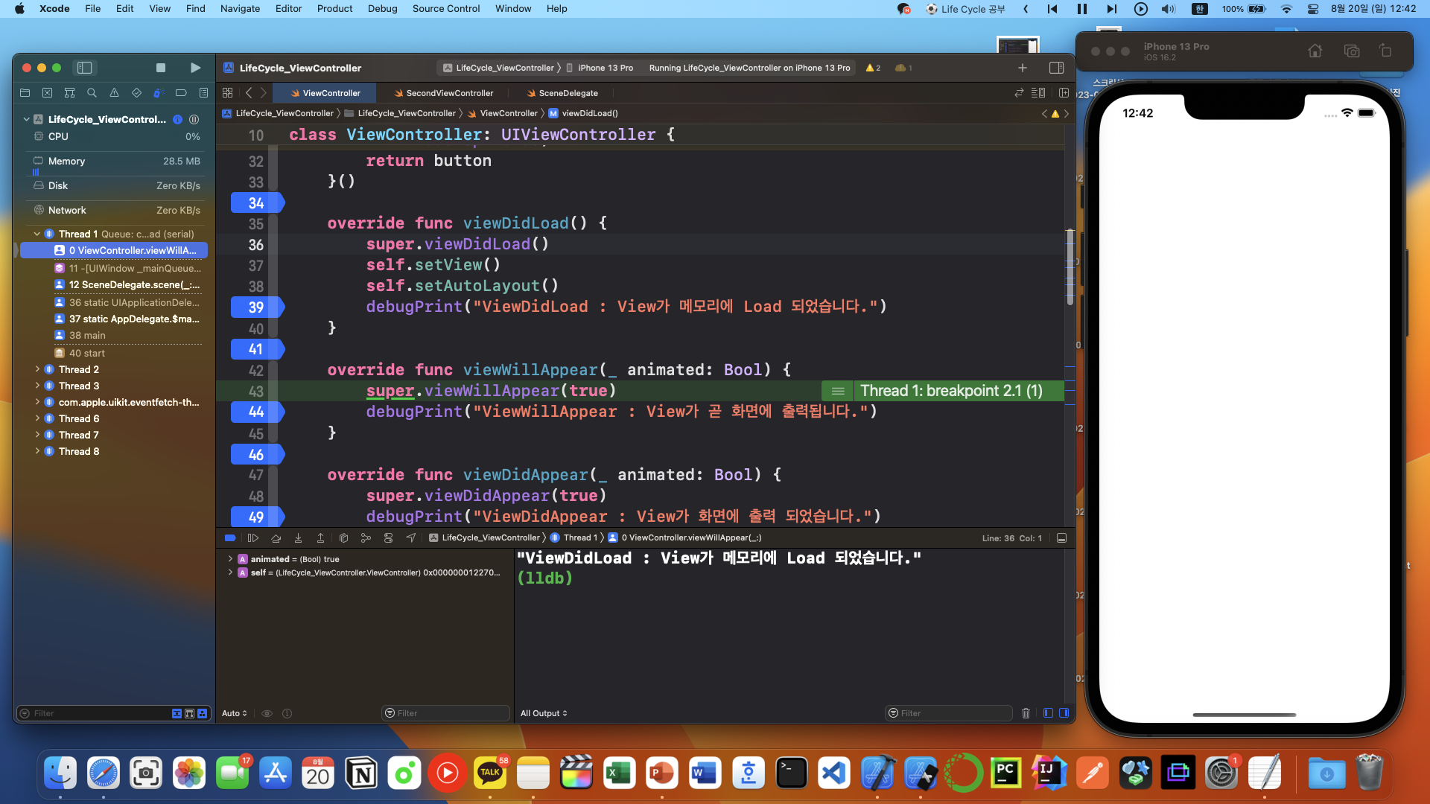Click Simulator Home button

pos(1315,51)
